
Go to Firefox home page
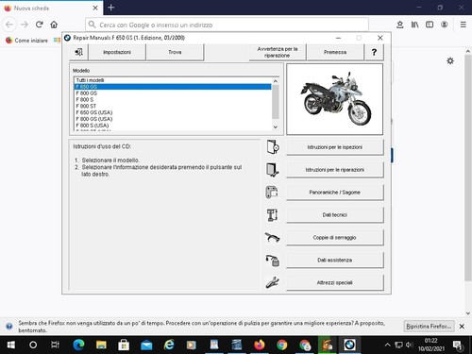click(x=54, y=25)
